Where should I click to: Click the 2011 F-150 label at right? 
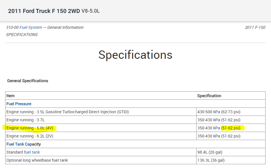point(255,27)
